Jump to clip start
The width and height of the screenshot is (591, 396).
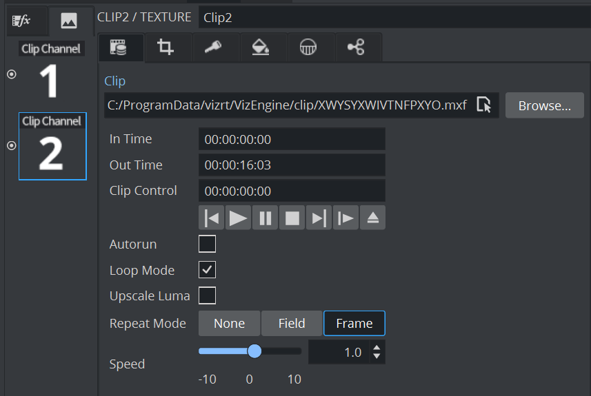(212, 218)
